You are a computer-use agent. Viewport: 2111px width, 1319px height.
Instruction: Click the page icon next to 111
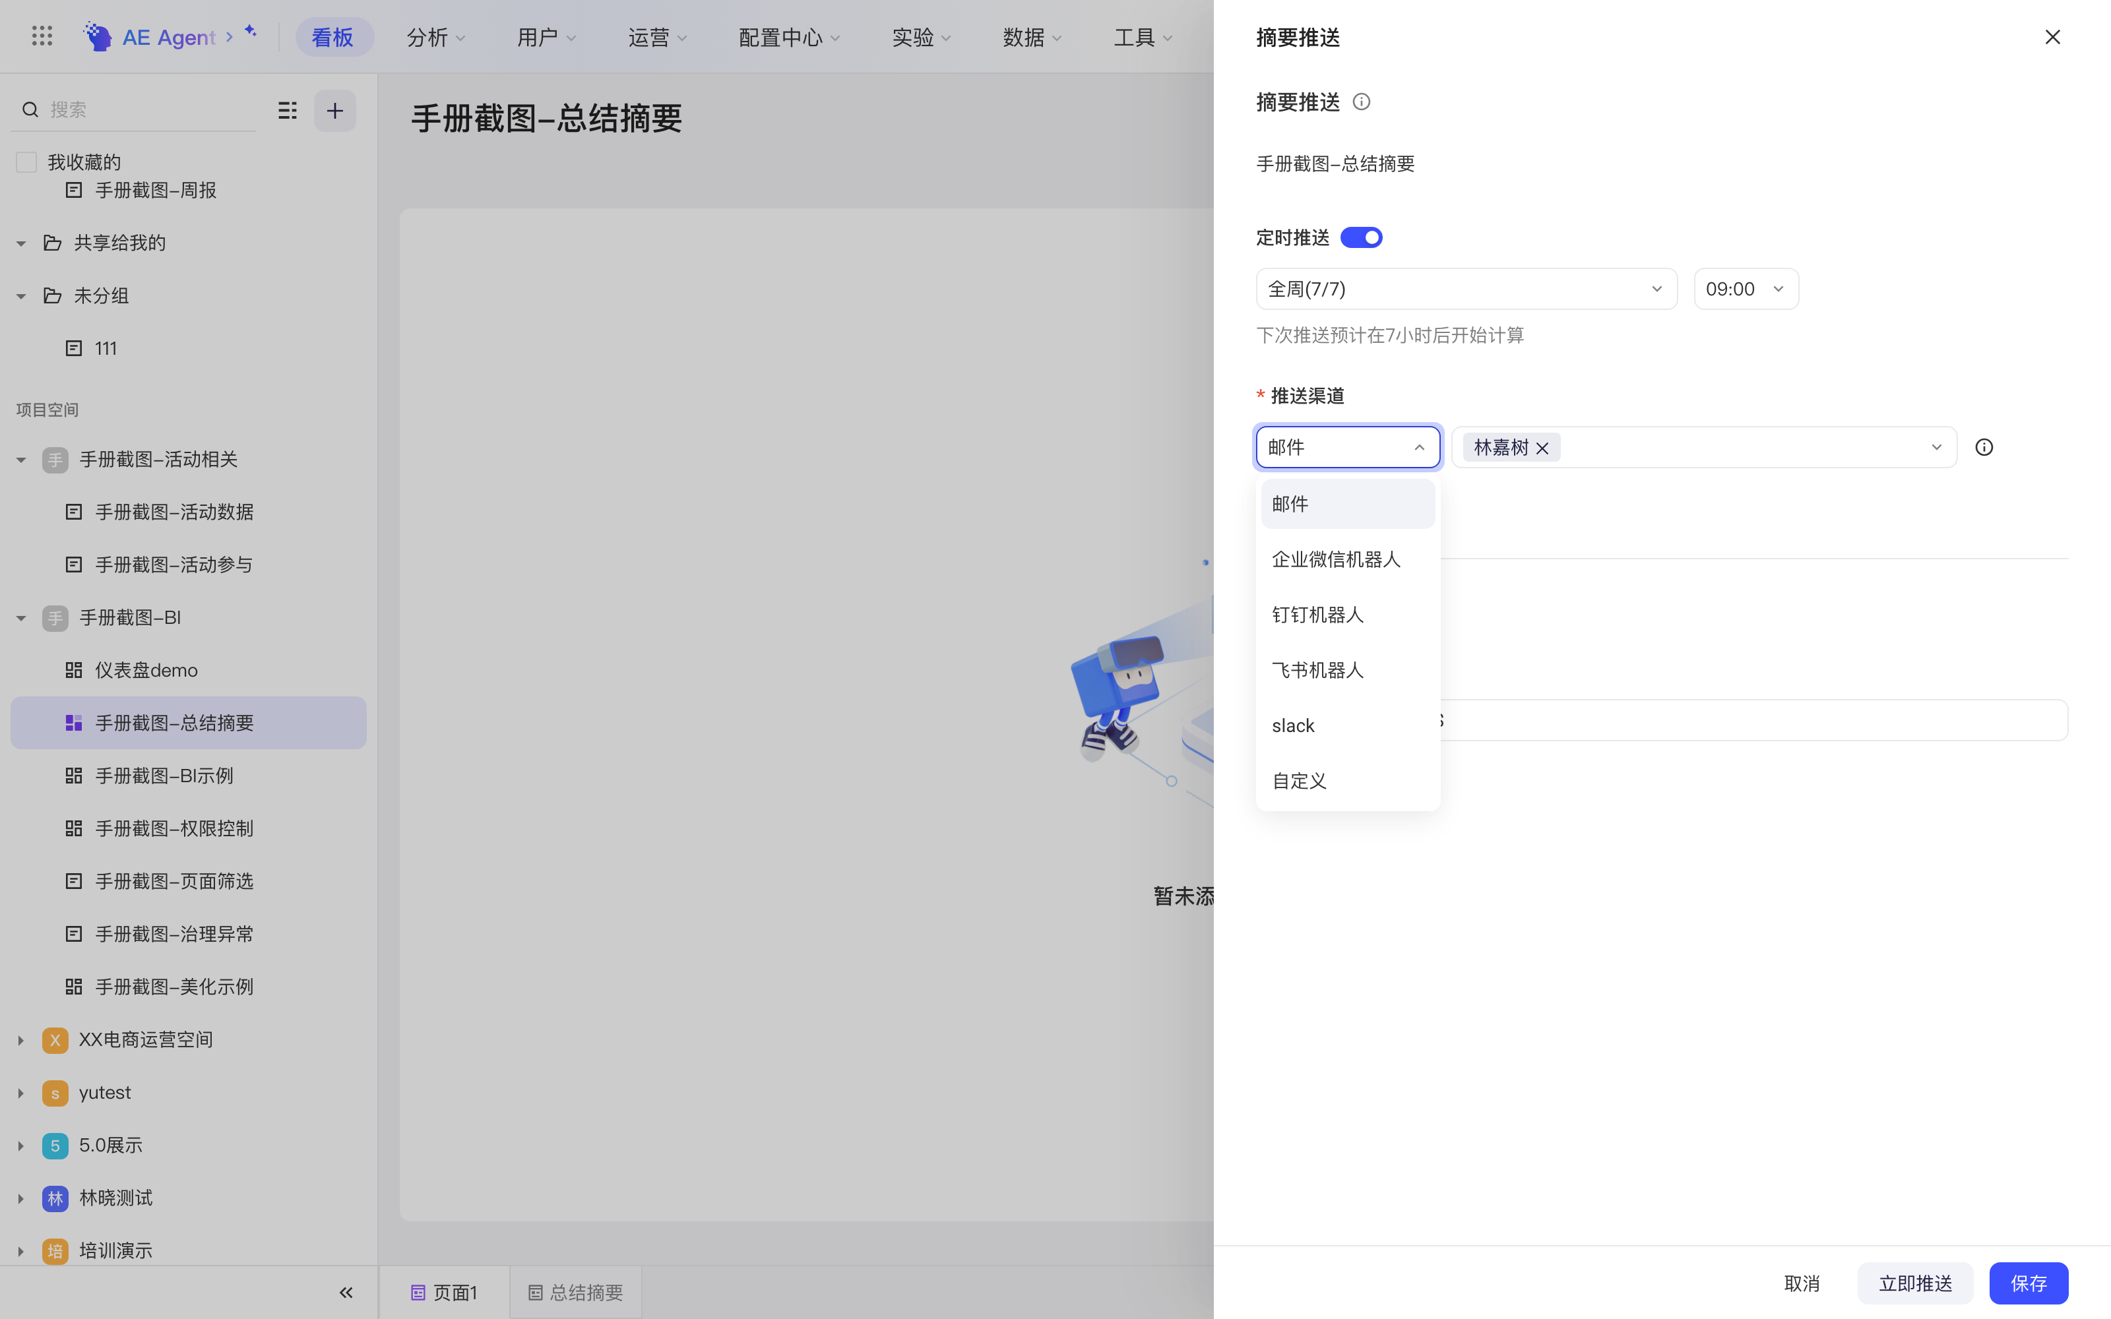74,348
